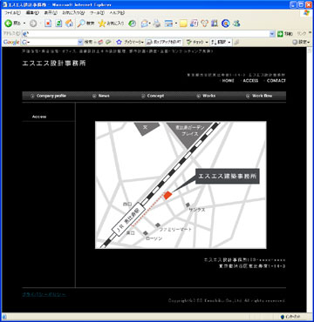Open the Works navigation tab
The image size is (314, 322).
206,96
